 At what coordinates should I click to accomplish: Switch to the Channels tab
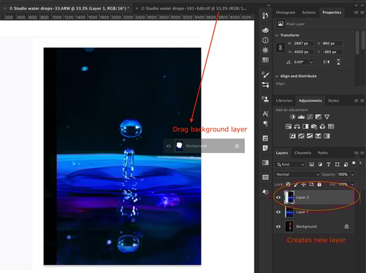click(303, 153)
